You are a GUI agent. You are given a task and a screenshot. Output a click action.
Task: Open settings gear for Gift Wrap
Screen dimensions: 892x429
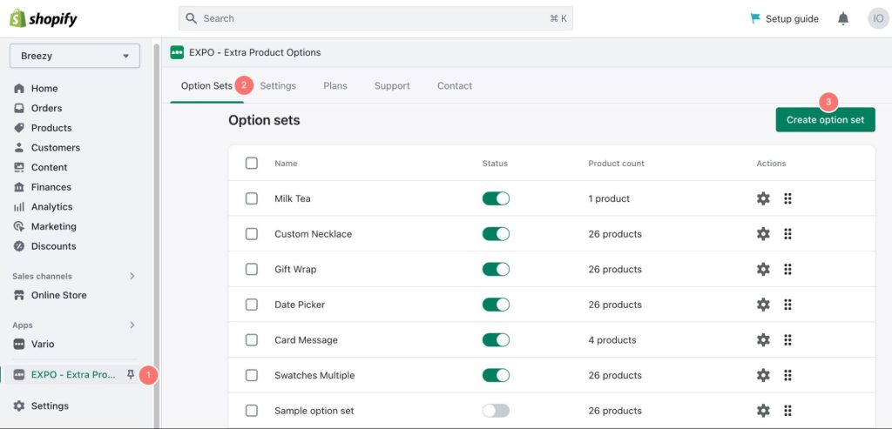763,270
